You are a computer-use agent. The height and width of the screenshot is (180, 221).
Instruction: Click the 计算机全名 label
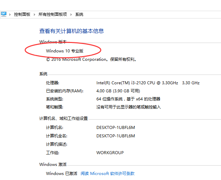(x=57, y=136)
